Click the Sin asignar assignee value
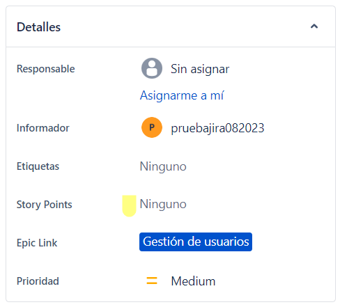The height and width of the screenshot is (307, 340). tap(200, 69)
